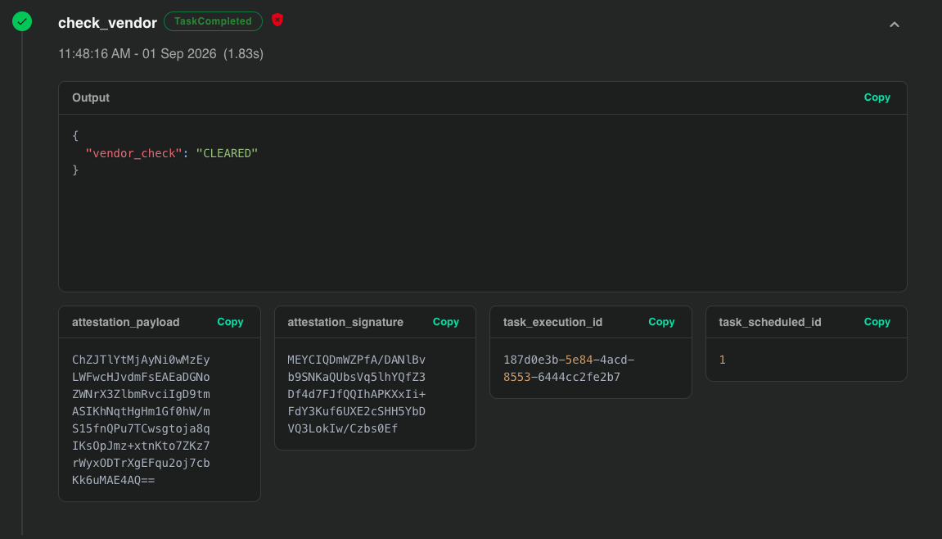Click the task_scheduled_id header label
Viewport: 942px width, 539px height.
point(769,323)
